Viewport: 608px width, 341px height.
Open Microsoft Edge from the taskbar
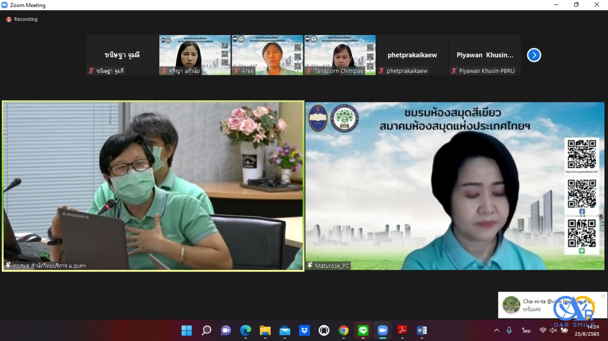[x=245, y=330]
